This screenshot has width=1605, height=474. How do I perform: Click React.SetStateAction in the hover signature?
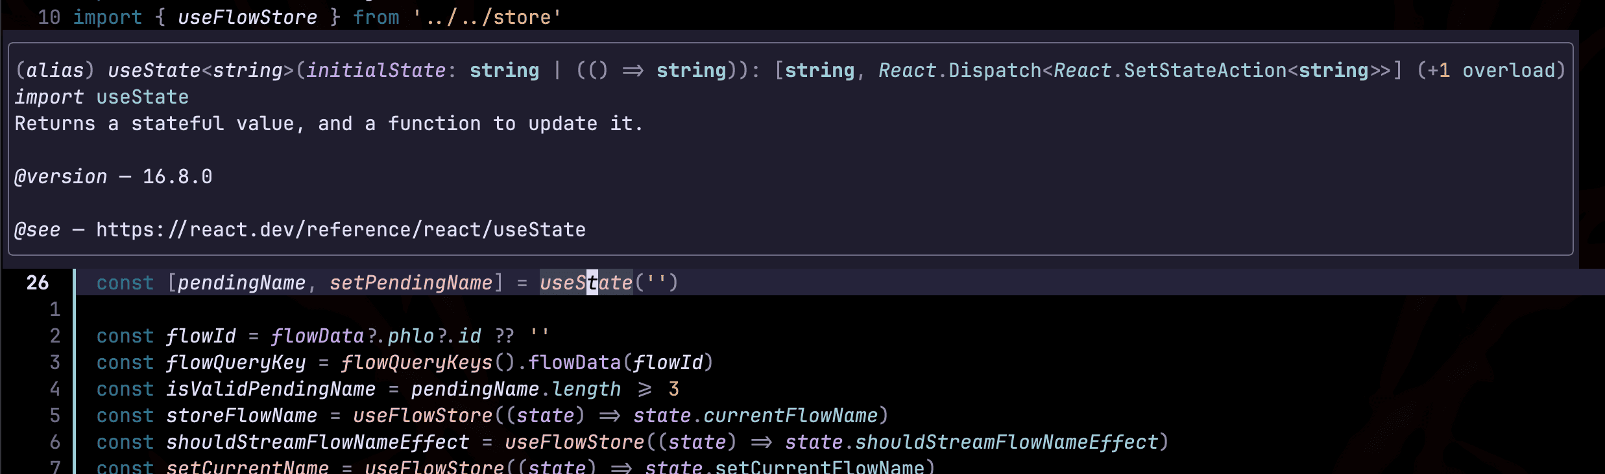(x=1170, y=70)
